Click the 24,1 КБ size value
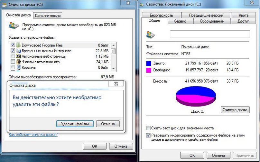Viewport: 260px width, 162px height. pyautogui.click(x=102, y=62)
